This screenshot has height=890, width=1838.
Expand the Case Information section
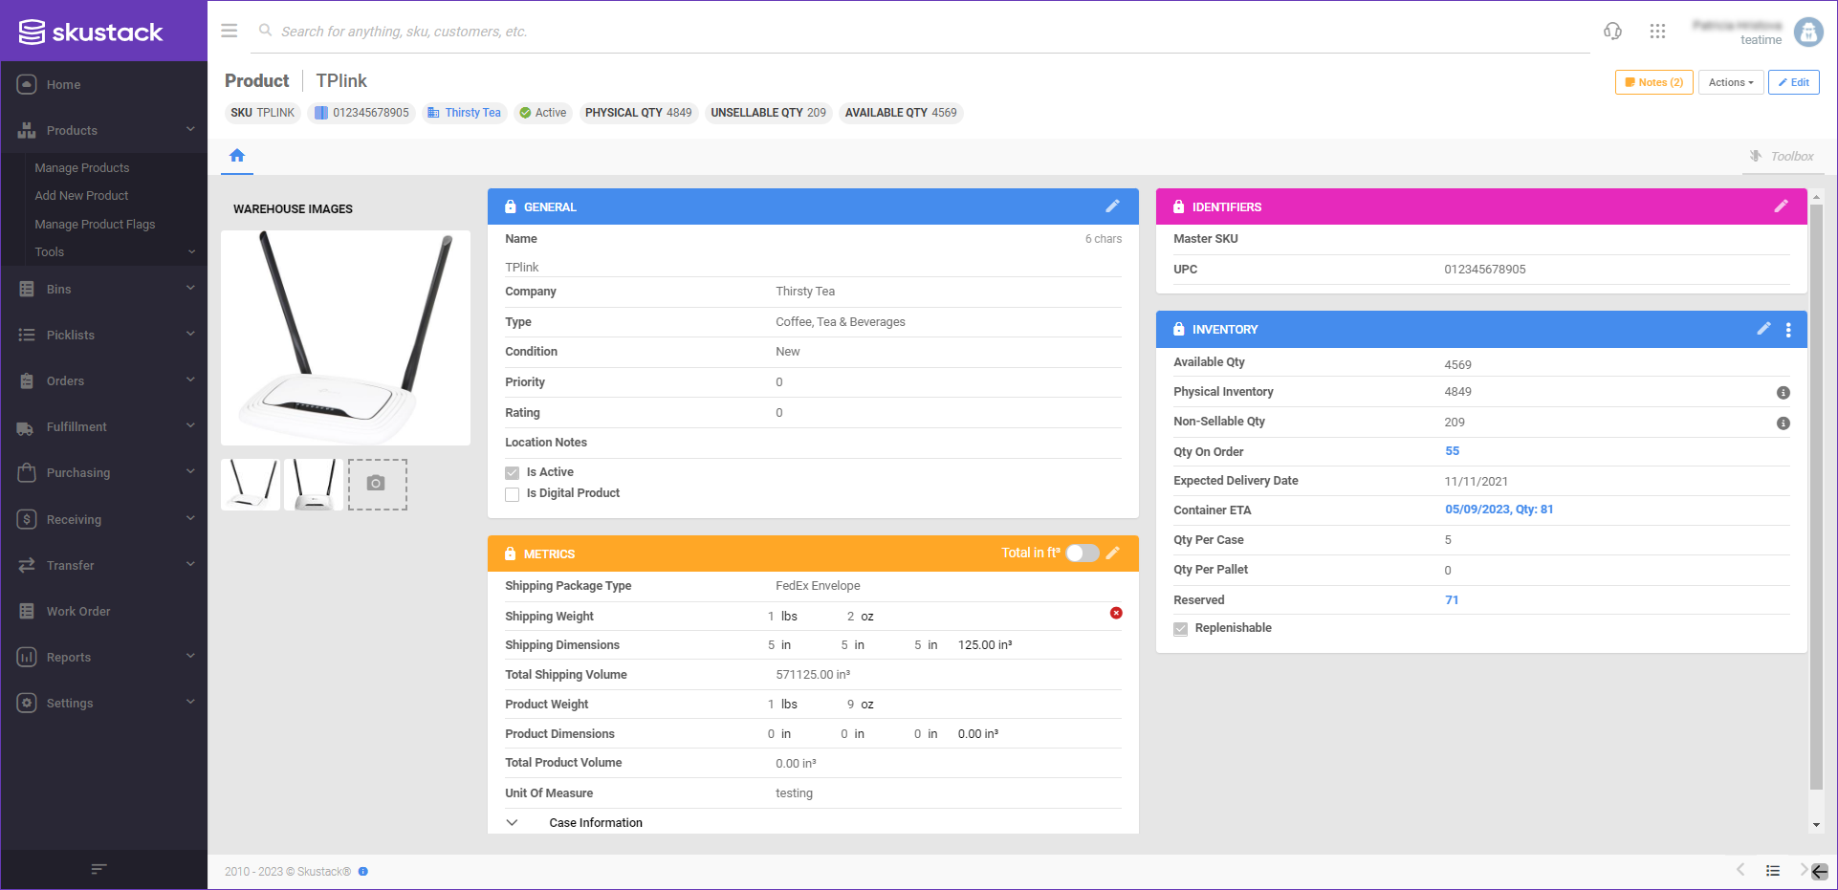click(x=512, y=822)
